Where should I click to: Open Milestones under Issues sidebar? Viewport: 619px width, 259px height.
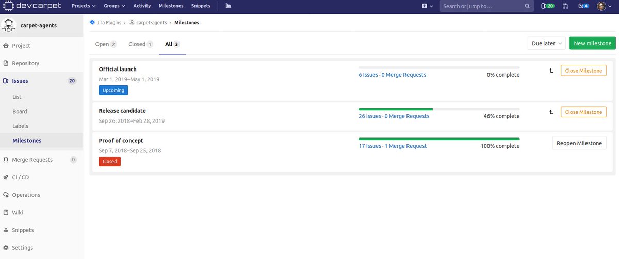(27, 140)
